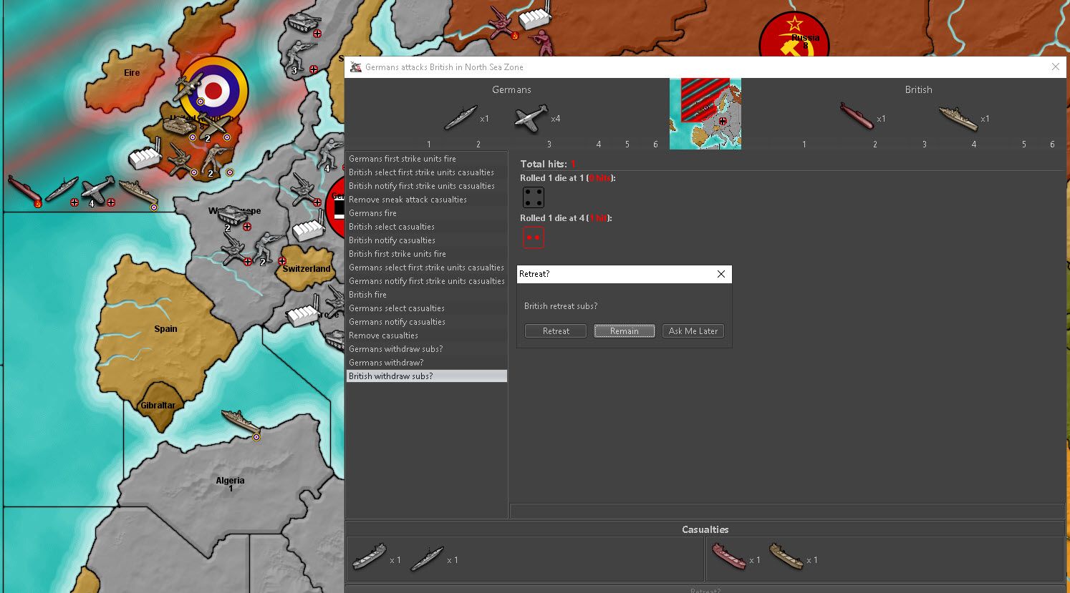Select step 'British notify casualties'
Viewport: 1070px width, 593px height.
point(427,240)
